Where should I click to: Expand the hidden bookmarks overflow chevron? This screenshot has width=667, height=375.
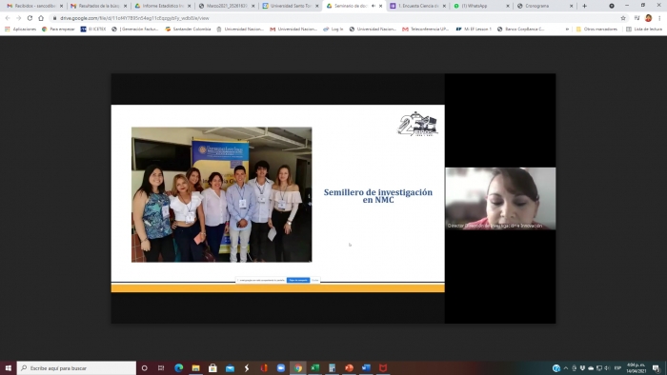(x=567, y=30)
